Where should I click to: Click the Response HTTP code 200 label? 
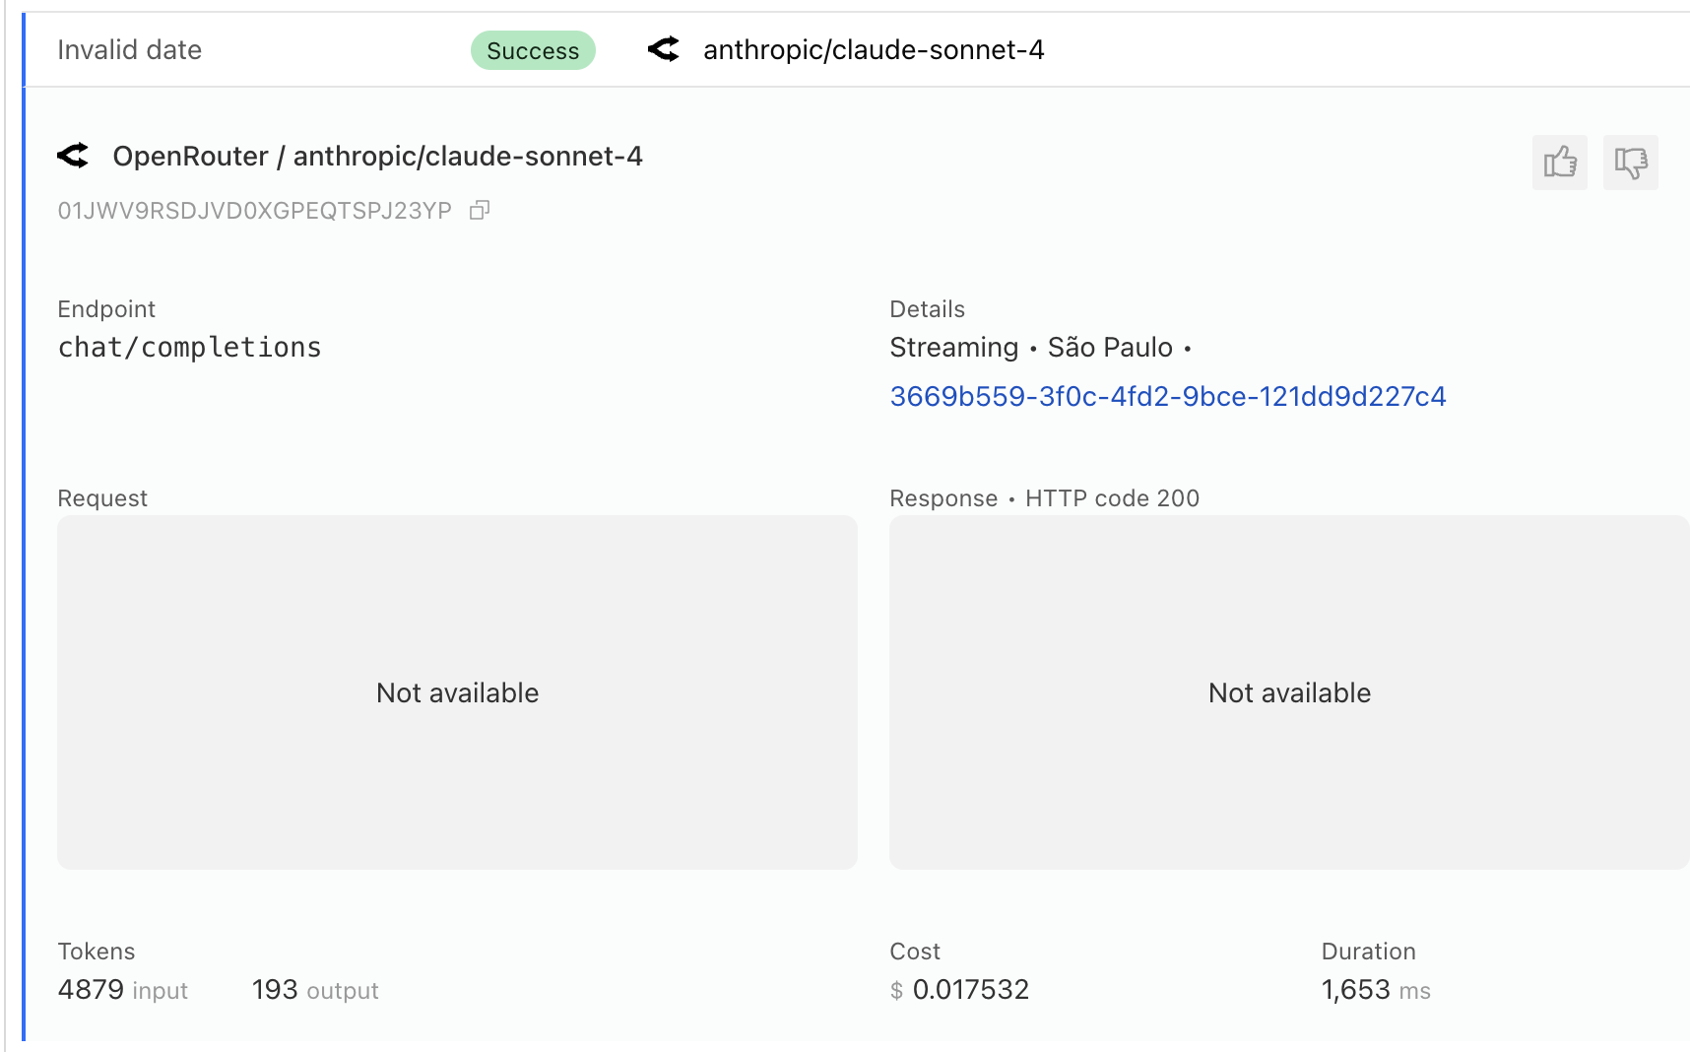[x=1044, y=498]
